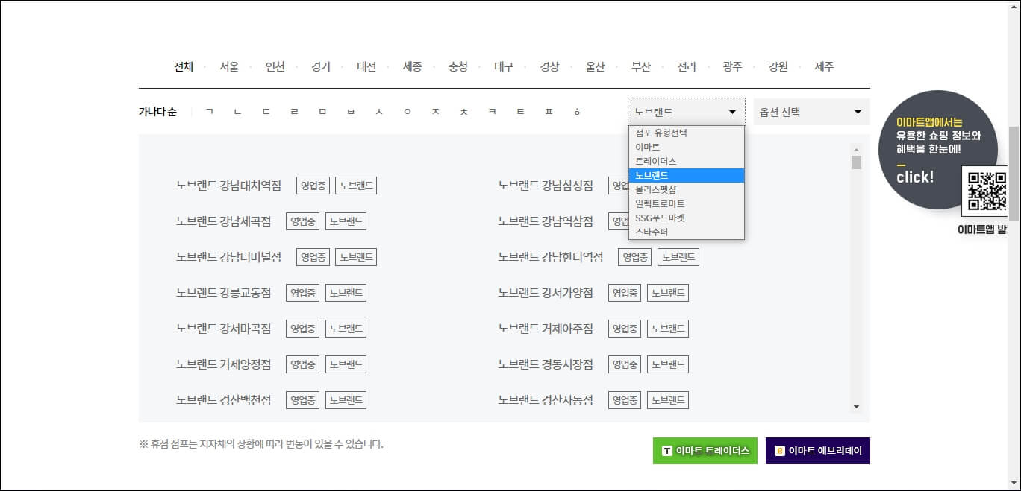This screenshot has height=491, width=1021.
Task: Open store 노브랜드 강남세곡점
Action: coord(223,221)
